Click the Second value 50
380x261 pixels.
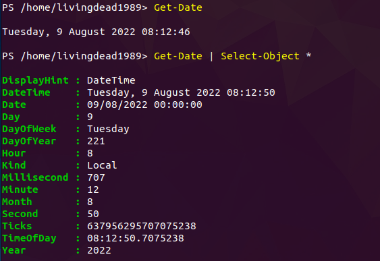click(93, 214)
